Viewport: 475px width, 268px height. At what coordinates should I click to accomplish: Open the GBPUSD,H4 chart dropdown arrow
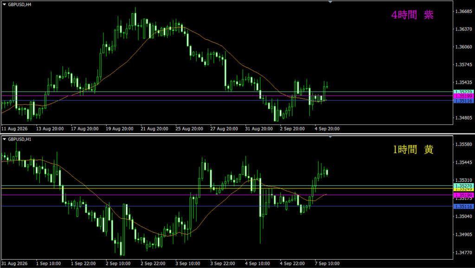[4, 5]
